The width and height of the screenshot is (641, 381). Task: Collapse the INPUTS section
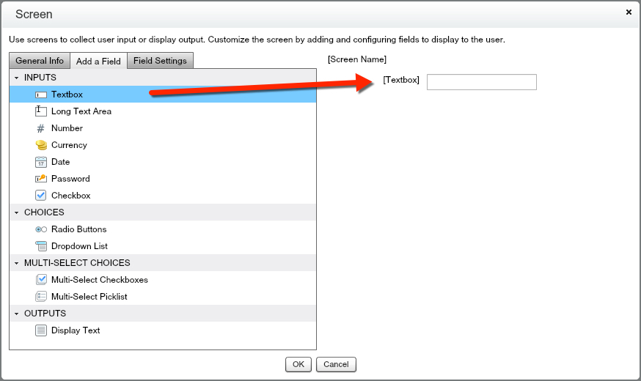(16, 78)
